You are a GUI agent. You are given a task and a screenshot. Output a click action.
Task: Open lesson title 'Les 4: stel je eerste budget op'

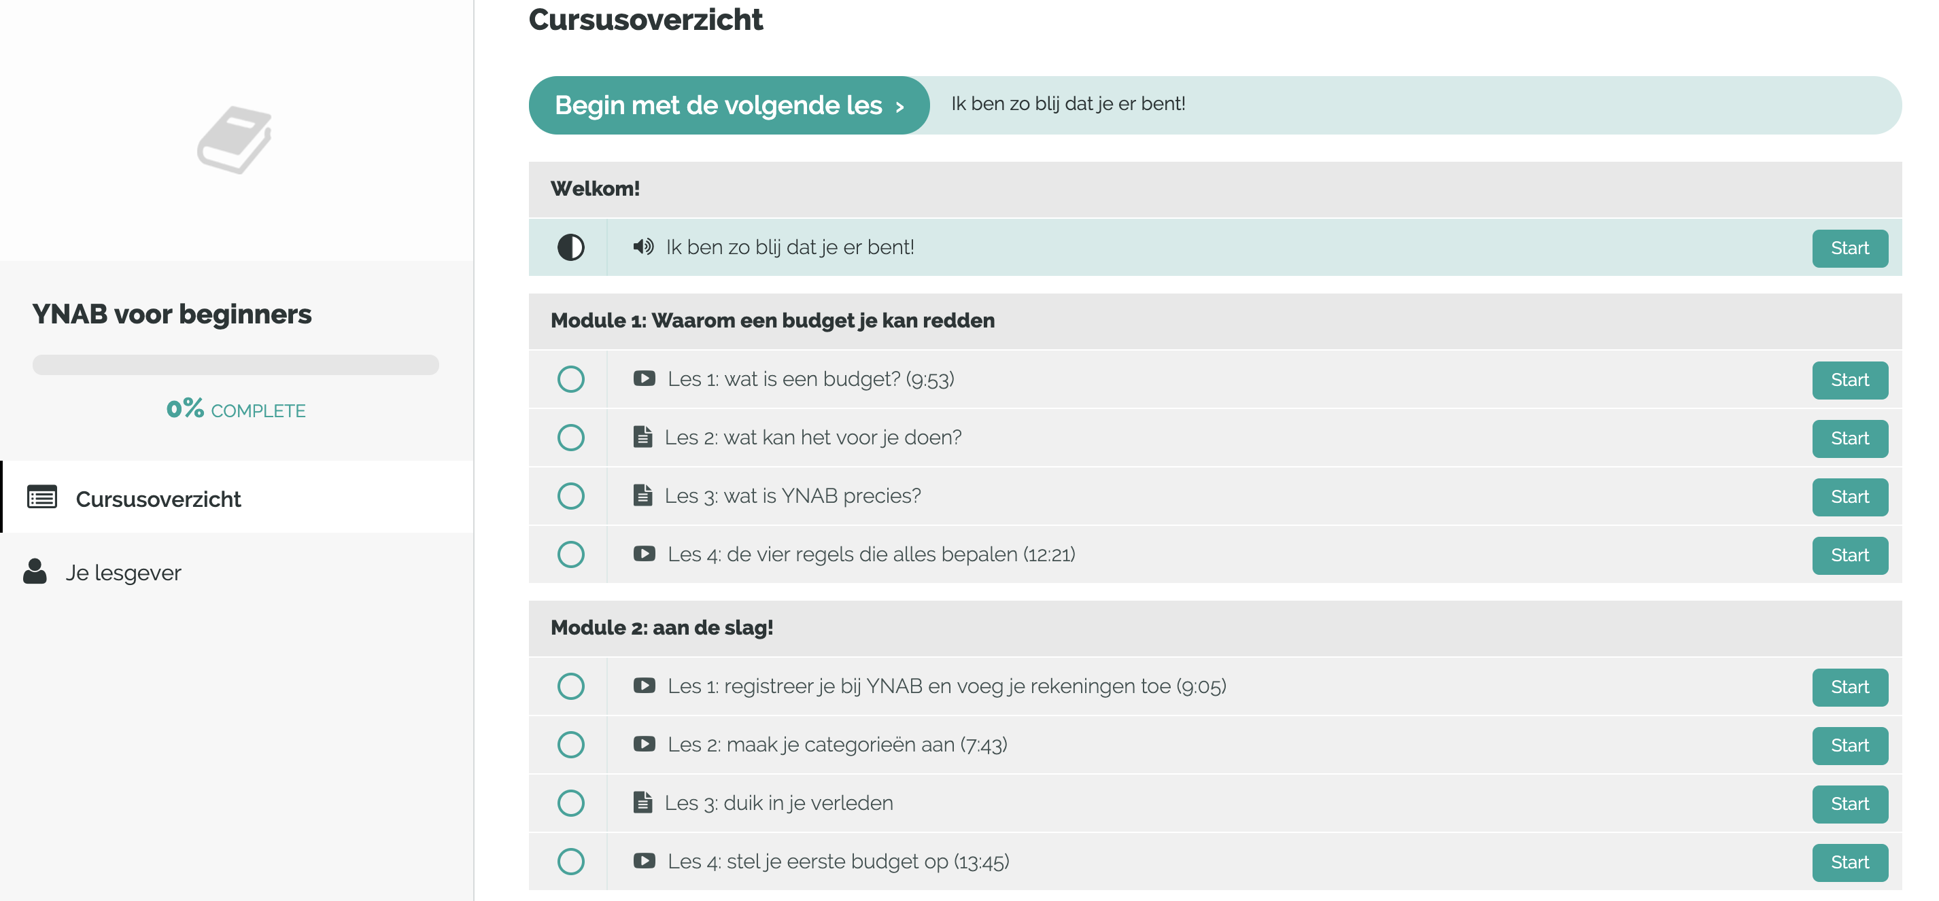838,862
